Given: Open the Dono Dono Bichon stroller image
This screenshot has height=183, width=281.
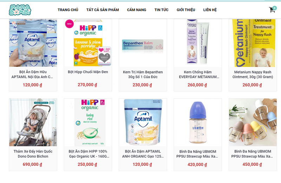Looking at the screenshot, I should coord(33,122).
